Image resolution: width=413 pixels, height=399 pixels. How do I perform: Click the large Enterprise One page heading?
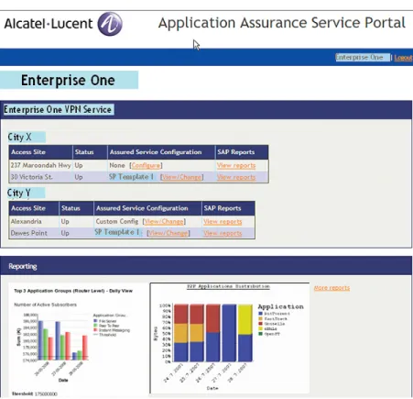pyautogui.click(x=68, y=80)
